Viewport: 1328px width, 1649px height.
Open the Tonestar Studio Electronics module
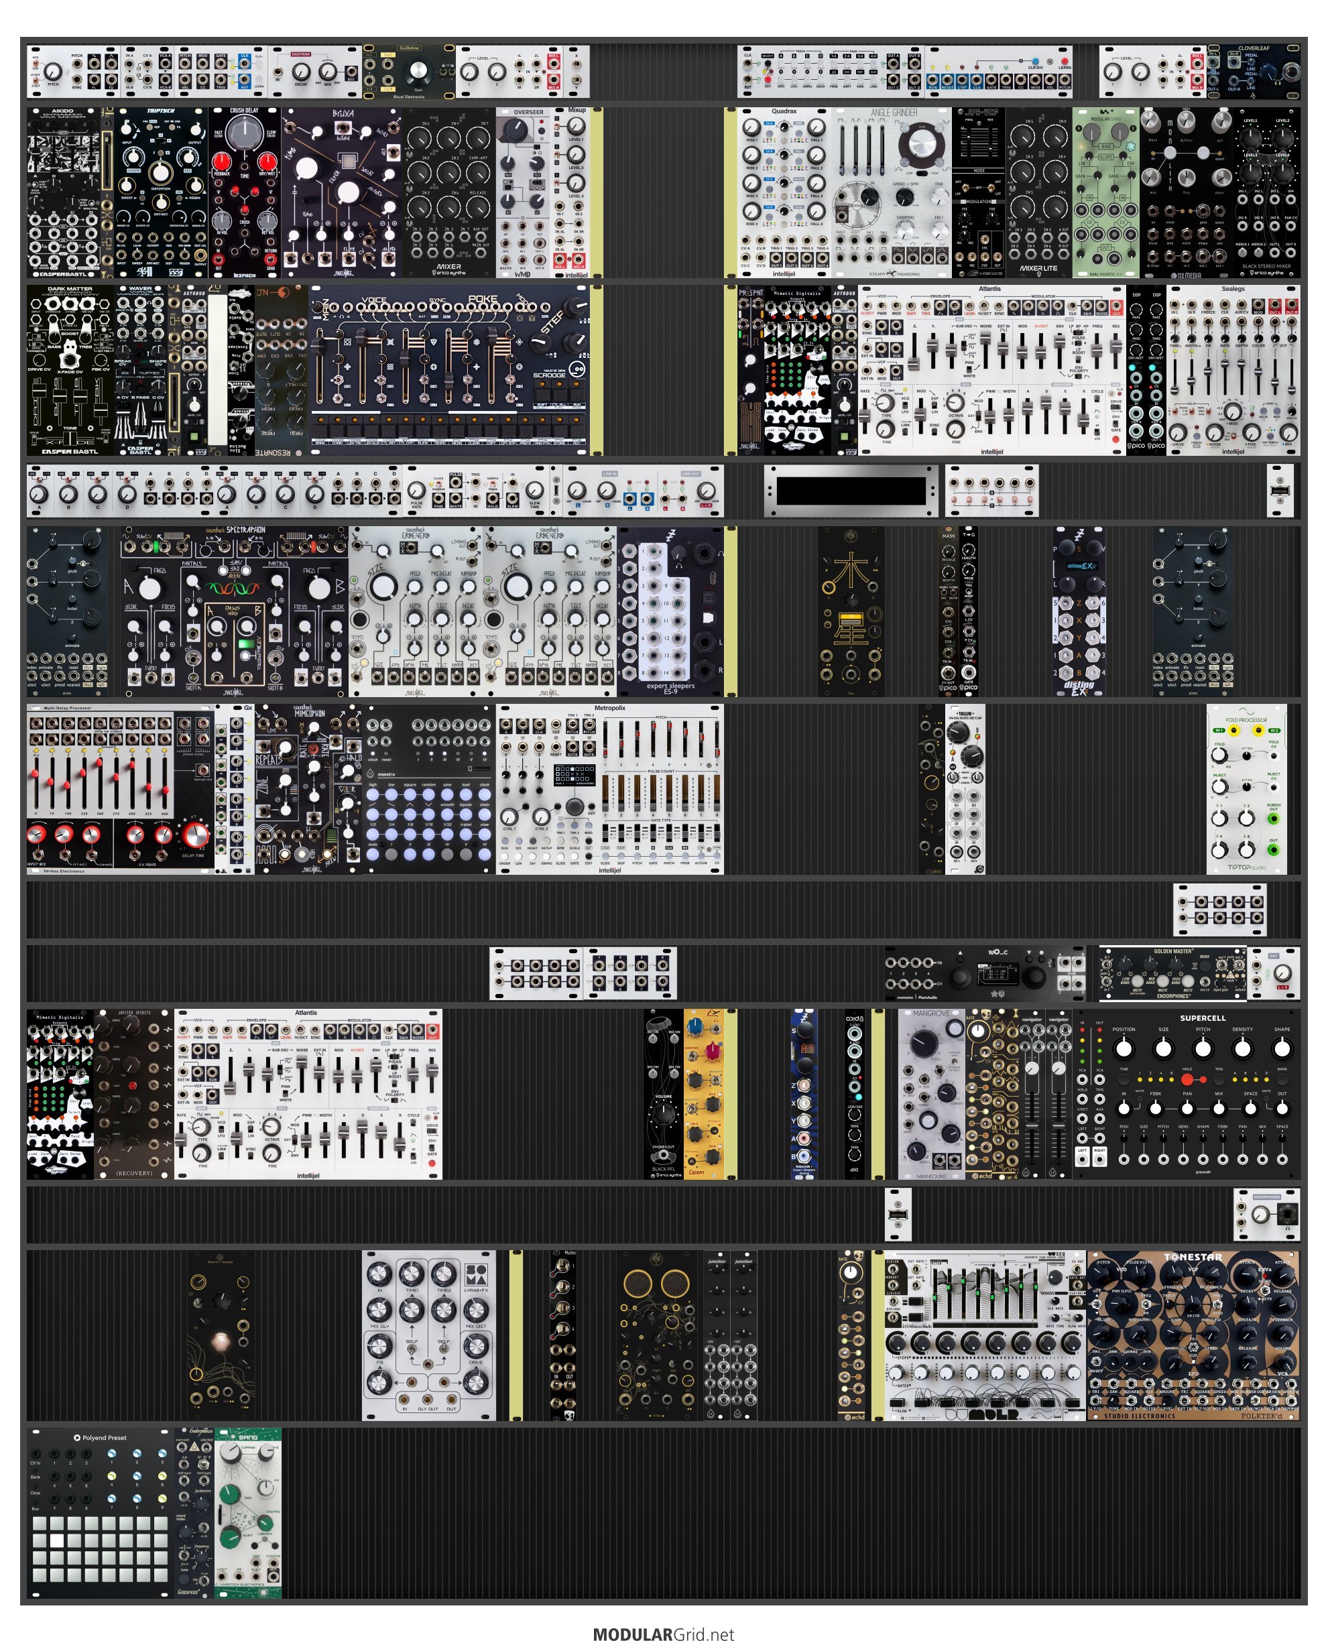point(1193,1336)
